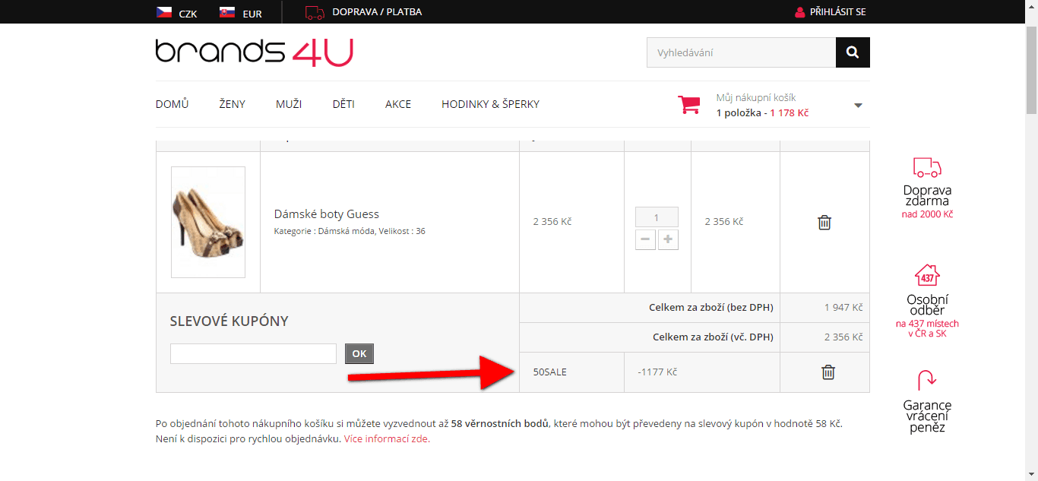Click the Osobní odběr house icon
Image resolution: width=1038 pixels, height=481 pixels.
(927, 275)
